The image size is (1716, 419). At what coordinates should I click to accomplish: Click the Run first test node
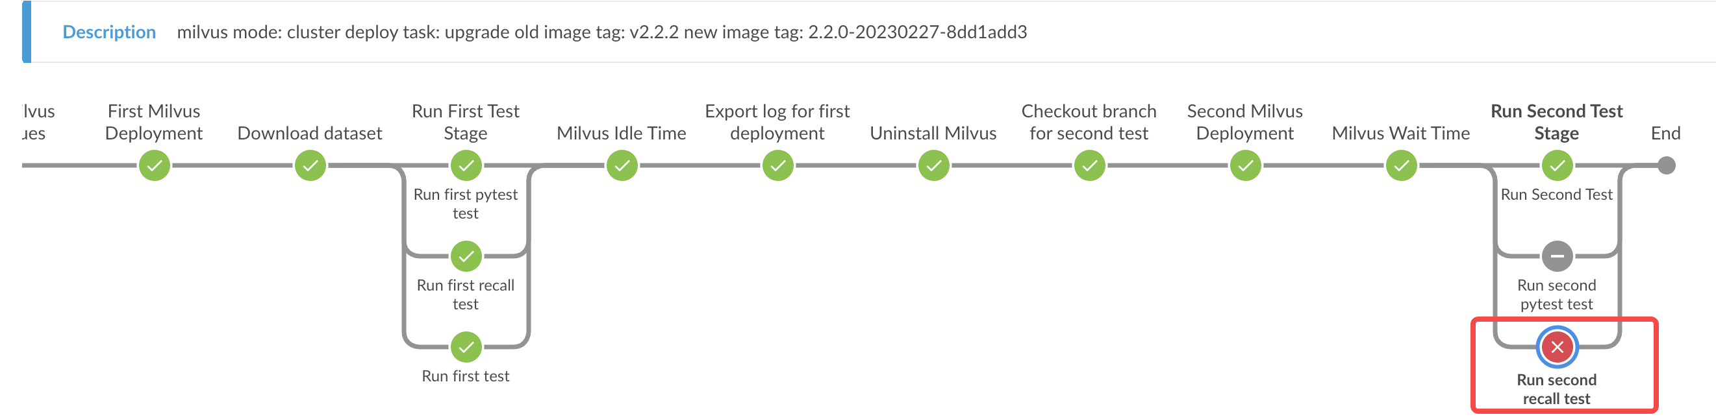pos(466,345)
